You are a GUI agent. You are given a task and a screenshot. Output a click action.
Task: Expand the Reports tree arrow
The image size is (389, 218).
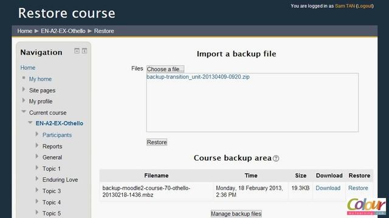37,145
